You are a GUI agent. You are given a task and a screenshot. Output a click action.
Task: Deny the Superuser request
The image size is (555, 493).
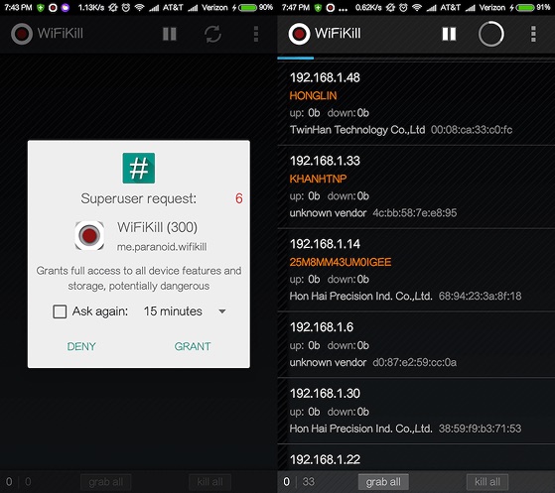tap(81, 346)
